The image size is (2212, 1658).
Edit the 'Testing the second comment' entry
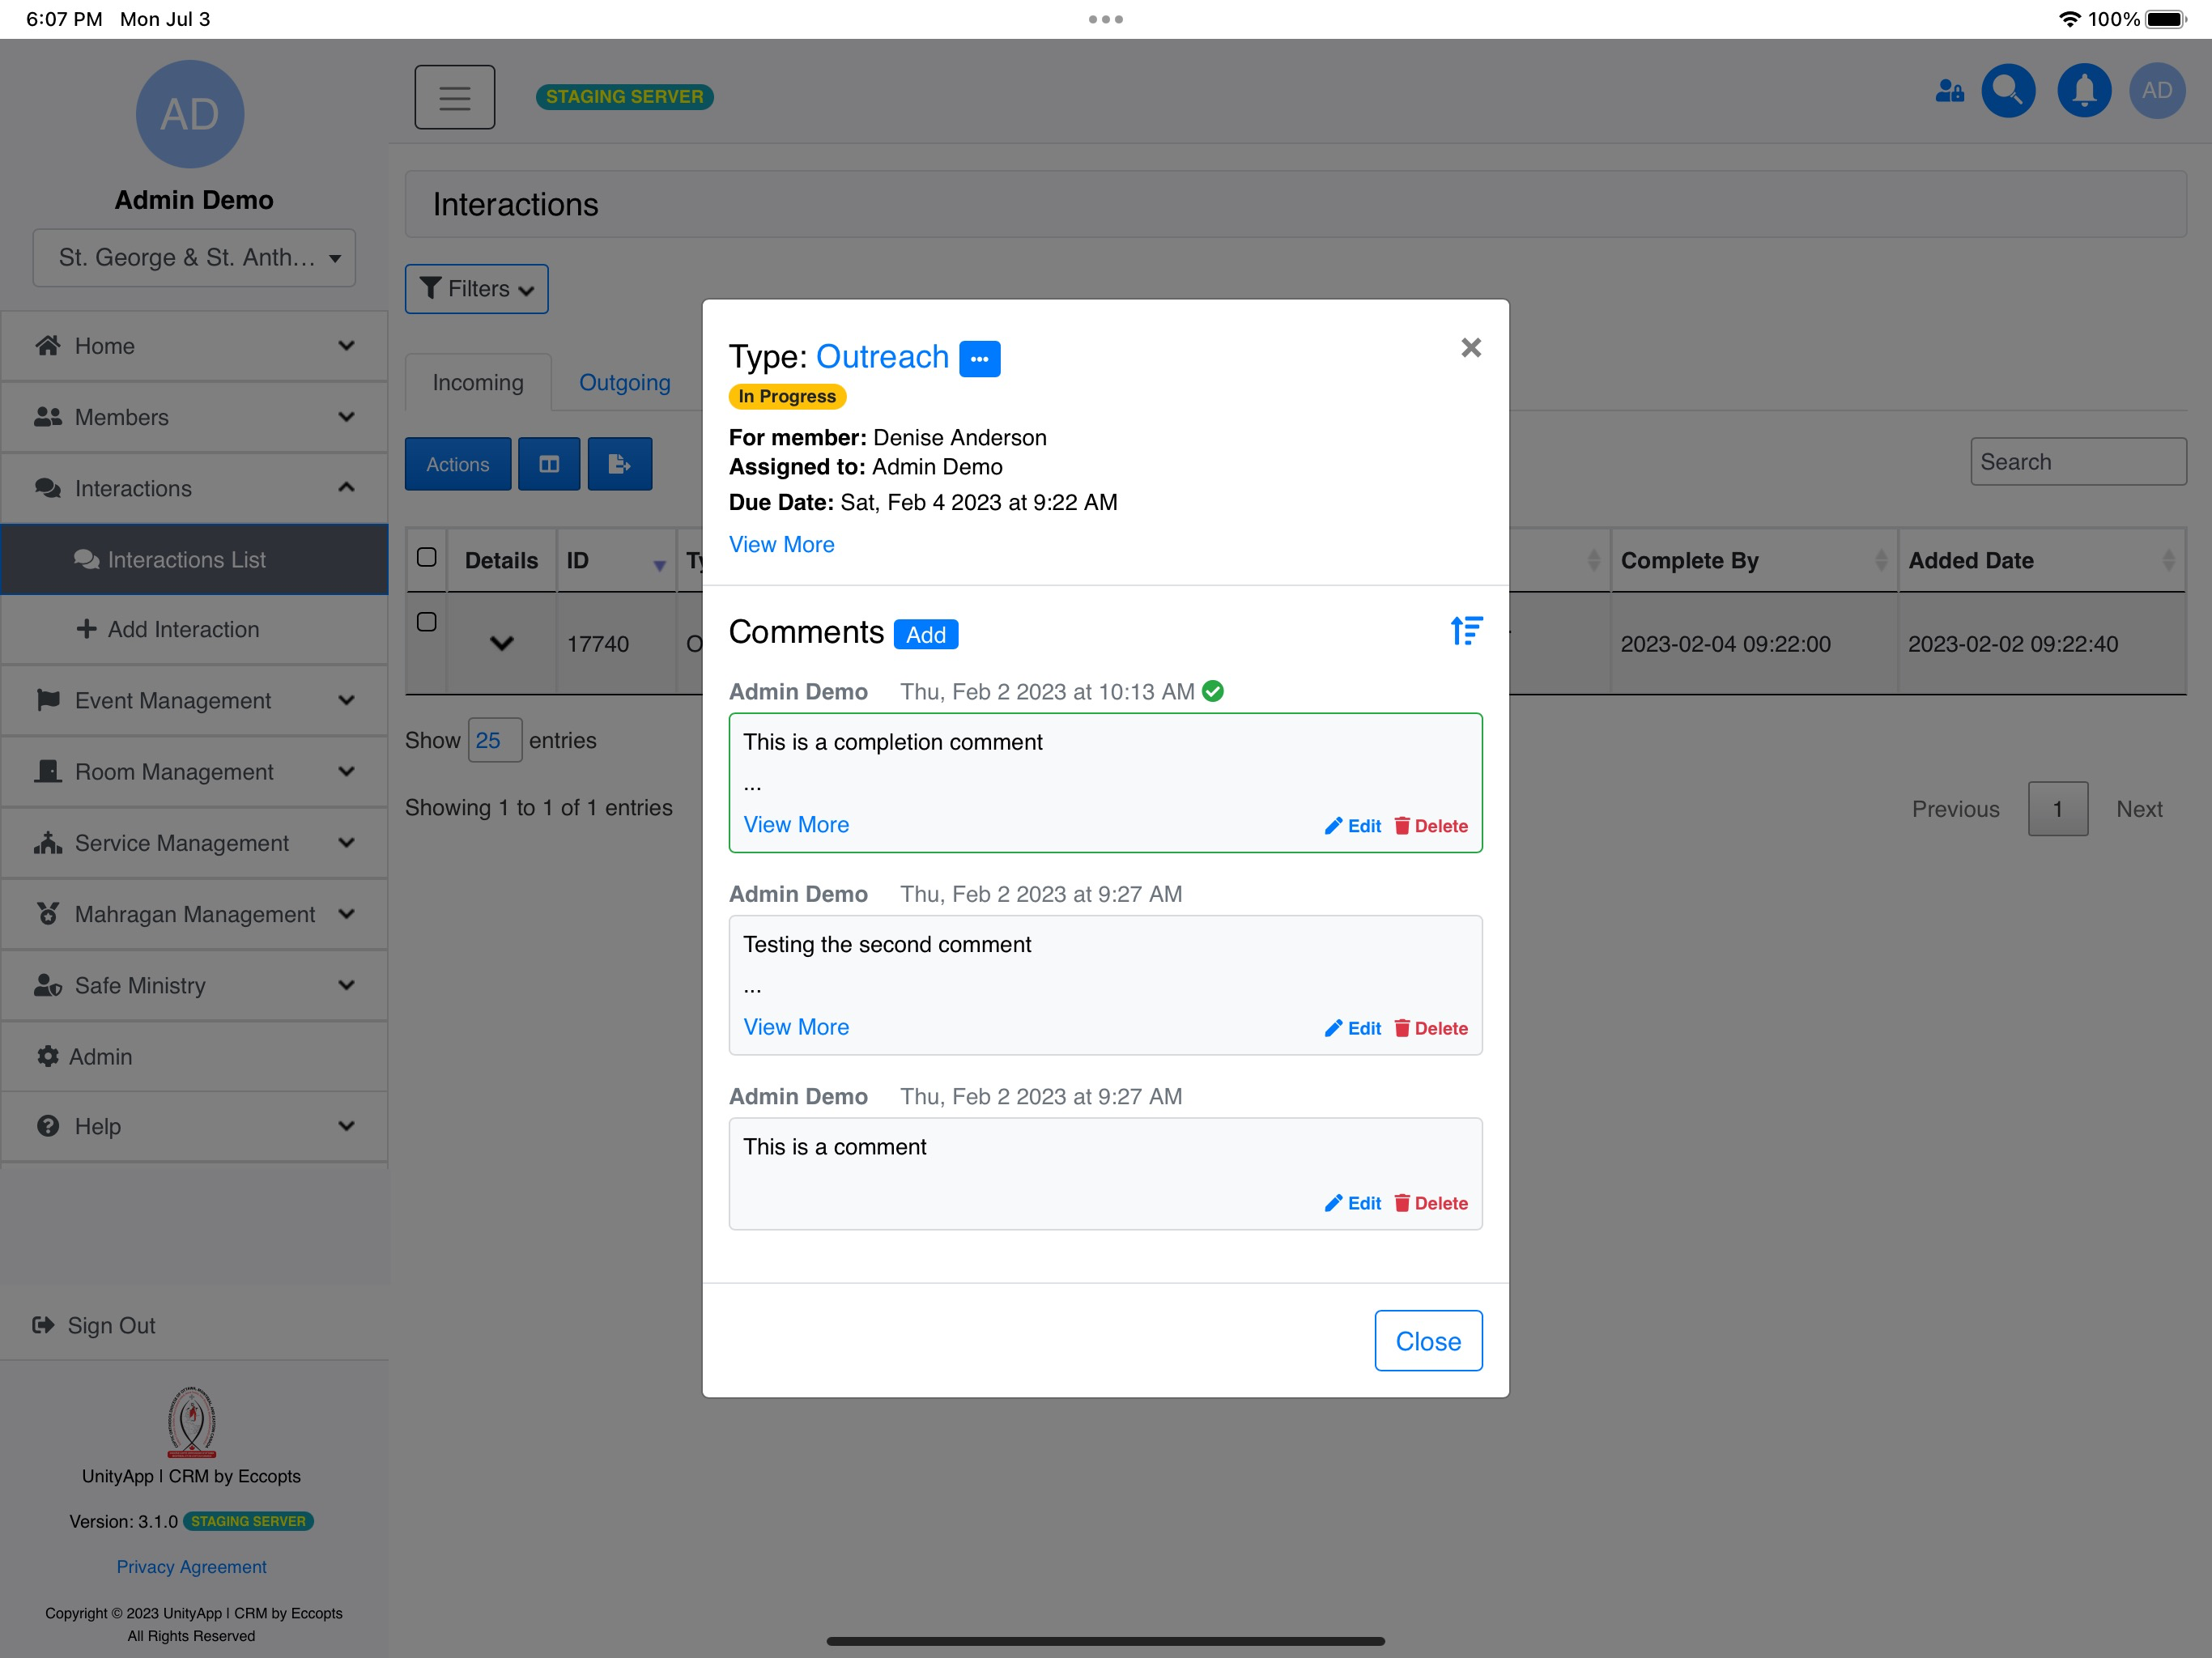pos(1352,1028)
